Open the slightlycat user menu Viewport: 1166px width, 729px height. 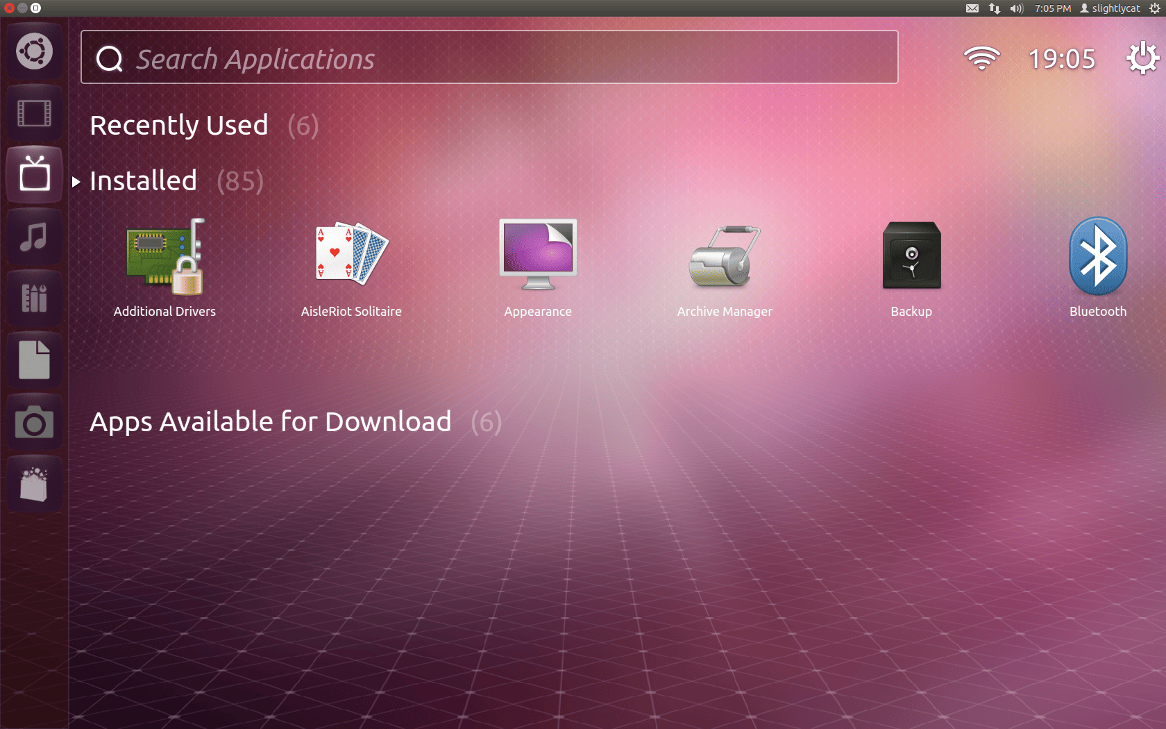pos(1110,8)
